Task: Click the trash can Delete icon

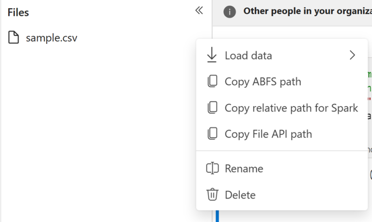Action: point(212,194)
